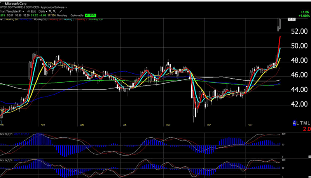The width and height of the screenshot is (311, 178).
Task: Open the Microsoft Corp symbol dropdown
Action: (x=18, y=3)
